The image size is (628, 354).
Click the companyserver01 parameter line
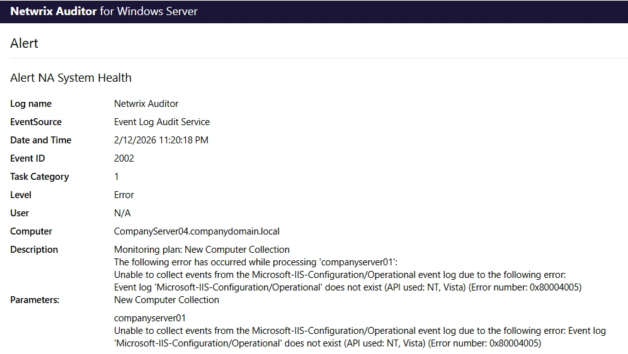point(150,318)
